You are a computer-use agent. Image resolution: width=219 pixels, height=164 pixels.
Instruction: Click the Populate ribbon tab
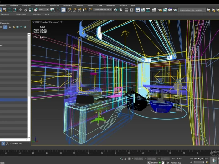36,15
